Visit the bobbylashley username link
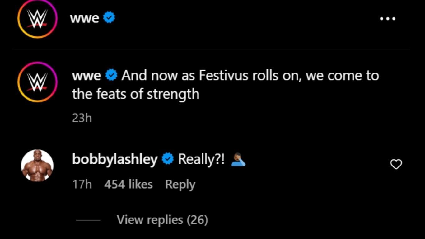 115,159
